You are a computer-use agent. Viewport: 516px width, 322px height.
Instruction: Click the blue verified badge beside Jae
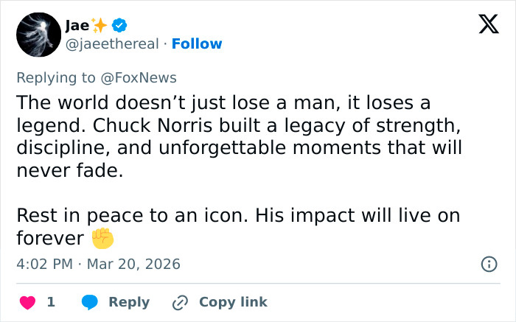coord(120,25)
